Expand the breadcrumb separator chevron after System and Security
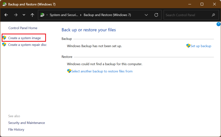The image size is (221, 137). [81, 15]
